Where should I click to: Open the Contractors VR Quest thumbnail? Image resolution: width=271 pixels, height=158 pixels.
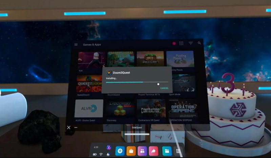click(x=151, y=109)
